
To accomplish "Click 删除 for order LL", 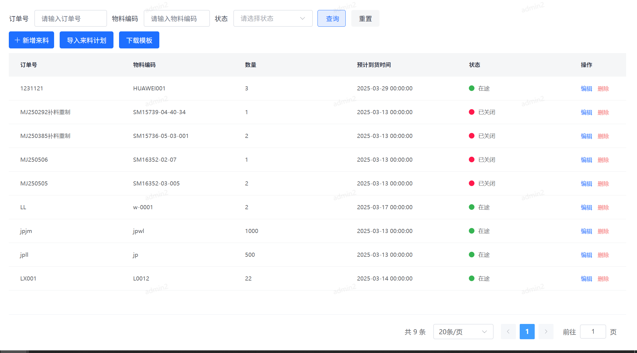I will click(x=603, y=207).
